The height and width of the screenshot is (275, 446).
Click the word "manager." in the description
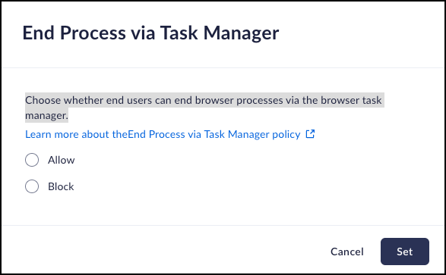pyautogui.click(x=46, y=115)
